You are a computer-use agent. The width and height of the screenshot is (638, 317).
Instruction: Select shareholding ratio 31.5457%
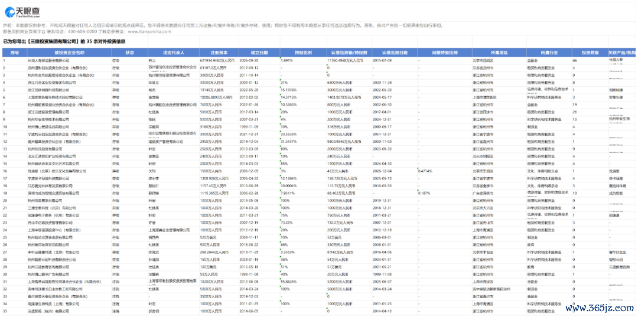(x=288, y=142)
